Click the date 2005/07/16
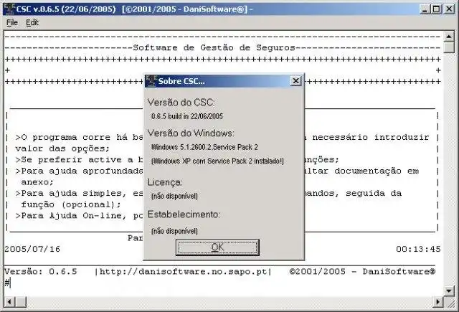The height and width of the screenshot is (312, 459). 32,250
